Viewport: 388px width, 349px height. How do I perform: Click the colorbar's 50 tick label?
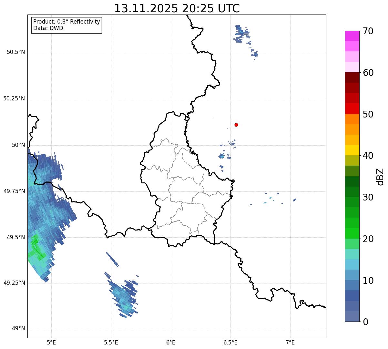pos(368,114)
